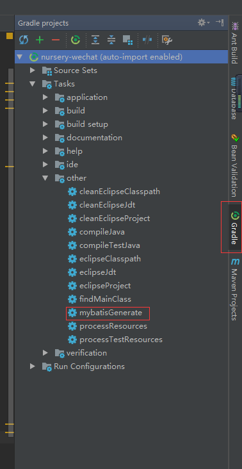Select the eclipseProject task label
Viewport: 242px width, 469px height.
pos(105,286)
